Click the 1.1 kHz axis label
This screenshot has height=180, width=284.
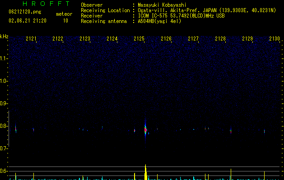point(4,58)
